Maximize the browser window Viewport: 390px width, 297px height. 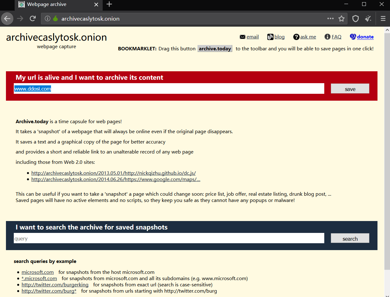(364, 4)
